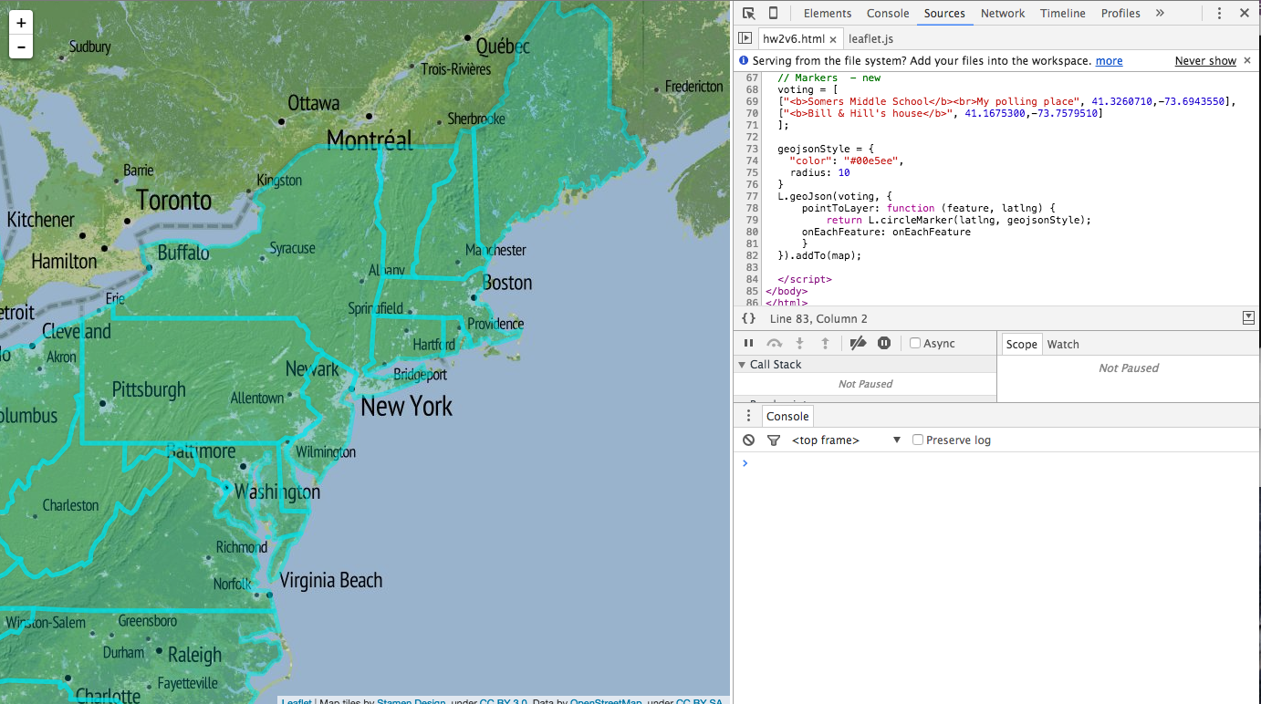This screenshot has width=1261, height=704.
Task: Open the leaflet.js file tab
Action: [870, 38]
